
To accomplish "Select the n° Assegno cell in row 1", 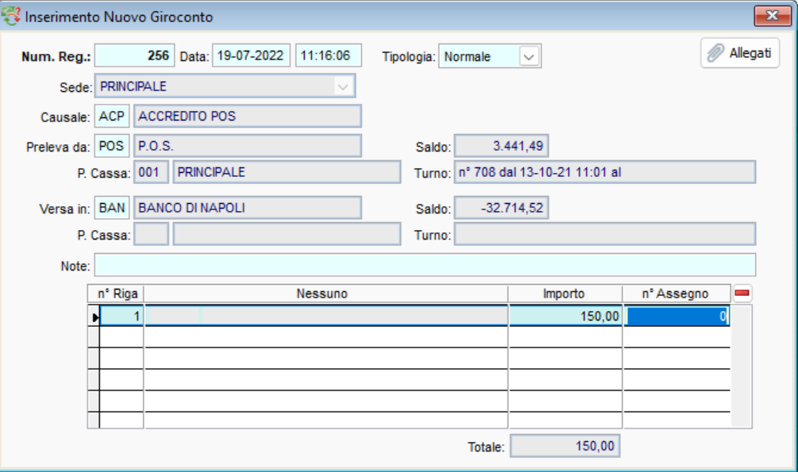I will (x=677, y=316).
